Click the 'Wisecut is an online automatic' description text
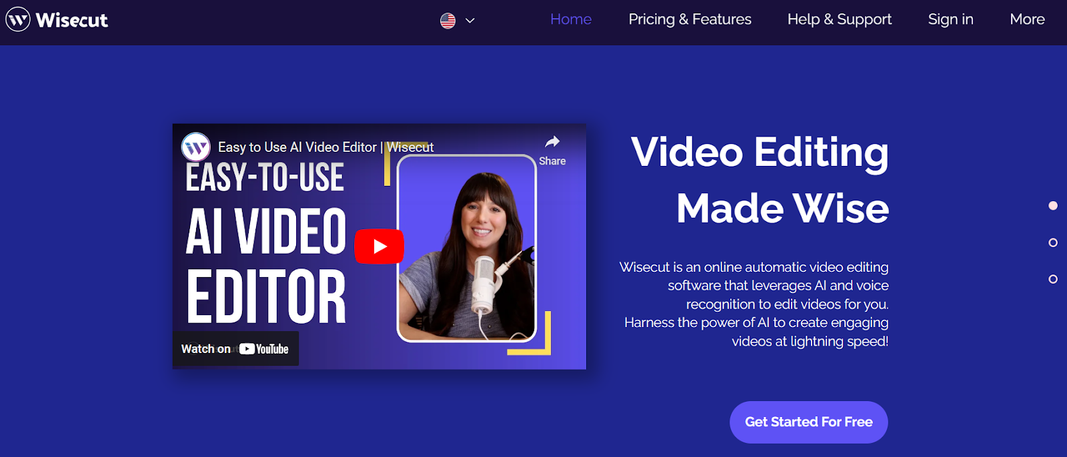 coord(754,304)
